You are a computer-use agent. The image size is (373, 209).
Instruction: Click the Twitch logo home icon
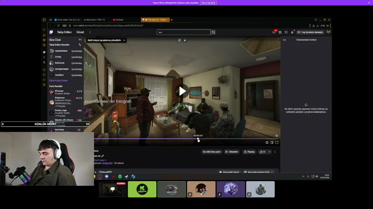pyautogui.click(x=51, y=32)
